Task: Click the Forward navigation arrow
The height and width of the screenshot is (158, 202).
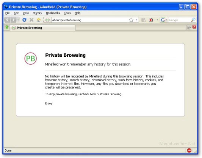Action: pyautogui.click(x=13, y=20)
